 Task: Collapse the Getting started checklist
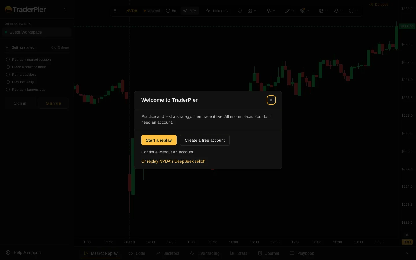[x=37, y=47]
